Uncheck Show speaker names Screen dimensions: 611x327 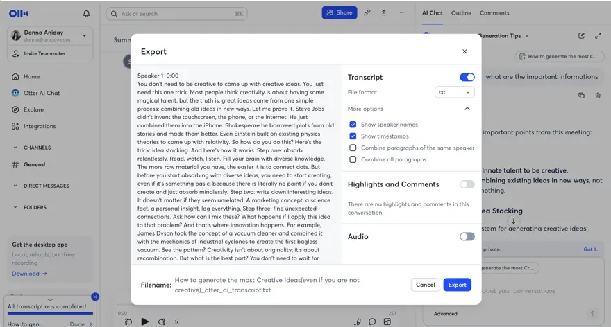coord(353,125)
